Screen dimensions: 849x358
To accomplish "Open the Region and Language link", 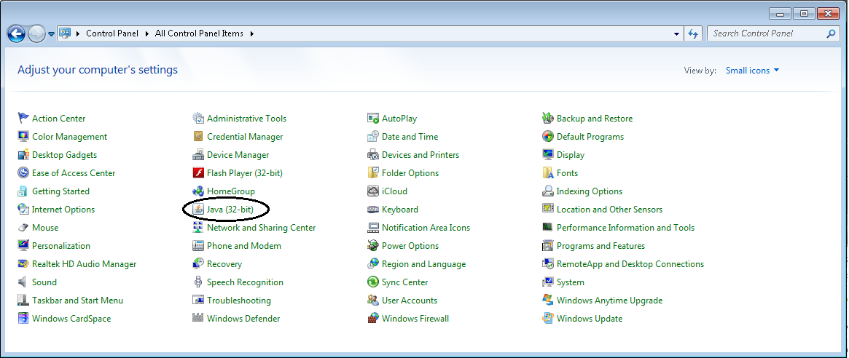I will click(x=423, y=264).
